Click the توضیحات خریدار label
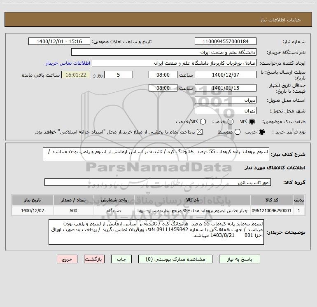The image size is (317, 307). point(286,232)
